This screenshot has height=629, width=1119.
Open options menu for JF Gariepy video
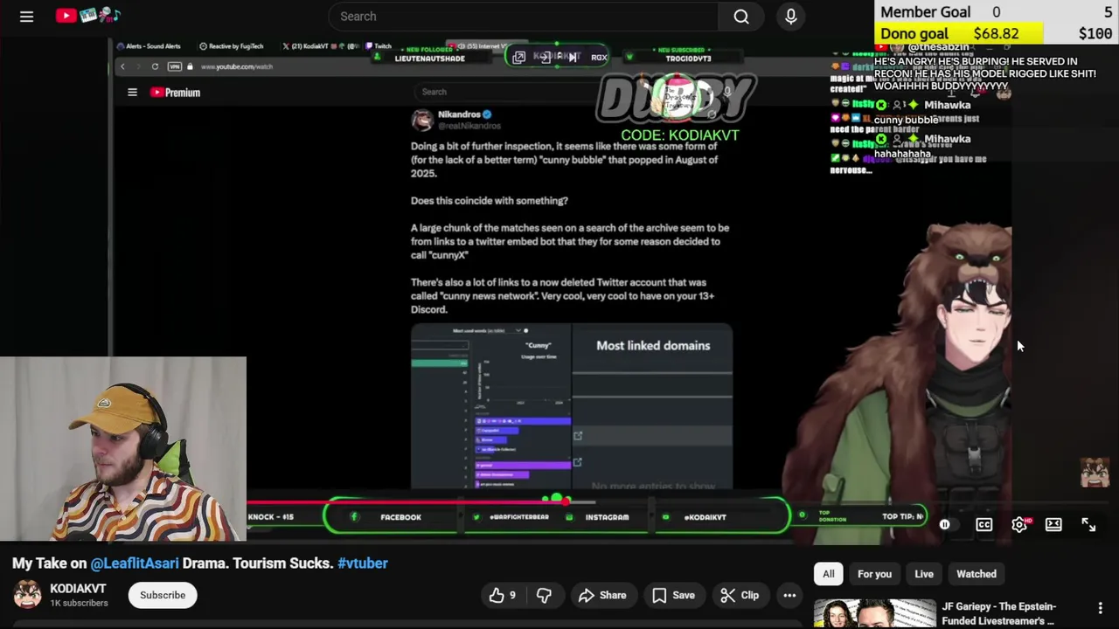(1101, 608)
